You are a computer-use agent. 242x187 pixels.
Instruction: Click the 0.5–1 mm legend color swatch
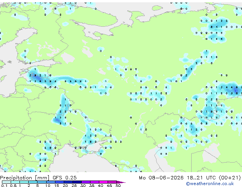[x=15, y=182]
